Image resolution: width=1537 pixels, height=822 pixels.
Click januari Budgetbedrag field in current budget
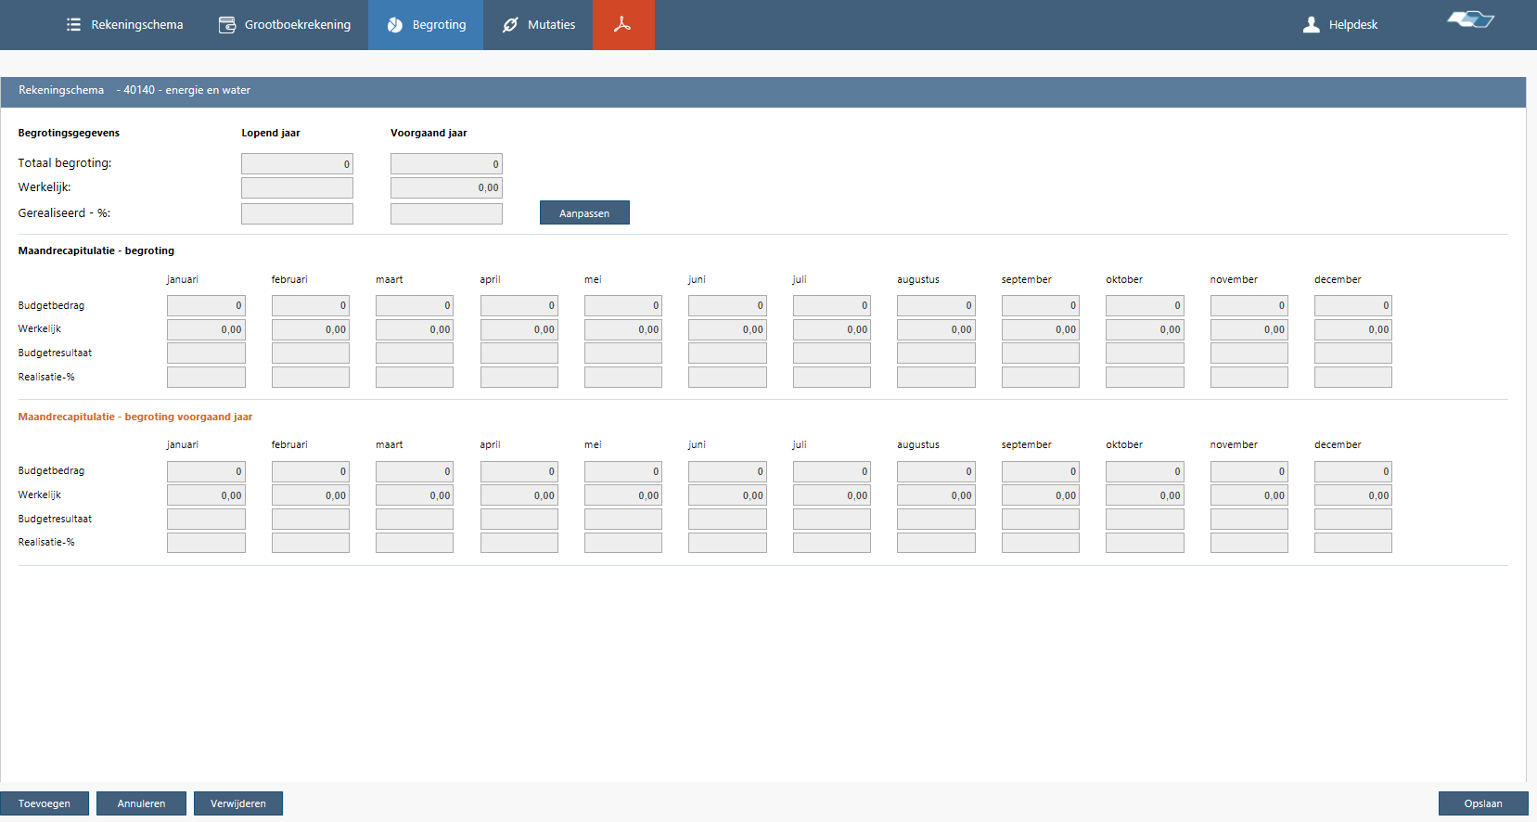tap(206, 305)
